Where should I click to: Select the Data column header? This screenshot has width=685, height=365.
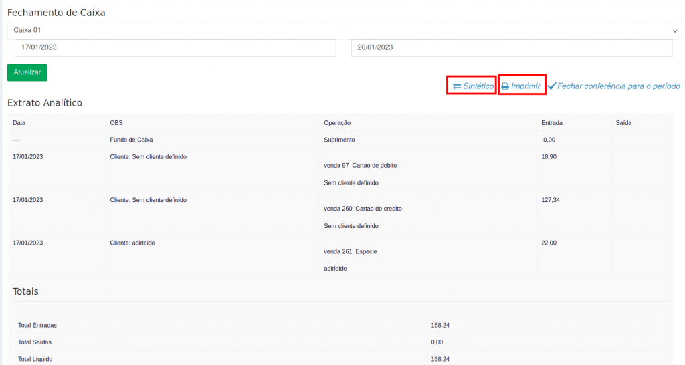tap(19, 123)
